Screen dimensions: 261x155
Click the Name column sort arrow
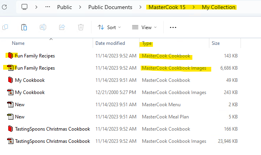coord(51,39)
